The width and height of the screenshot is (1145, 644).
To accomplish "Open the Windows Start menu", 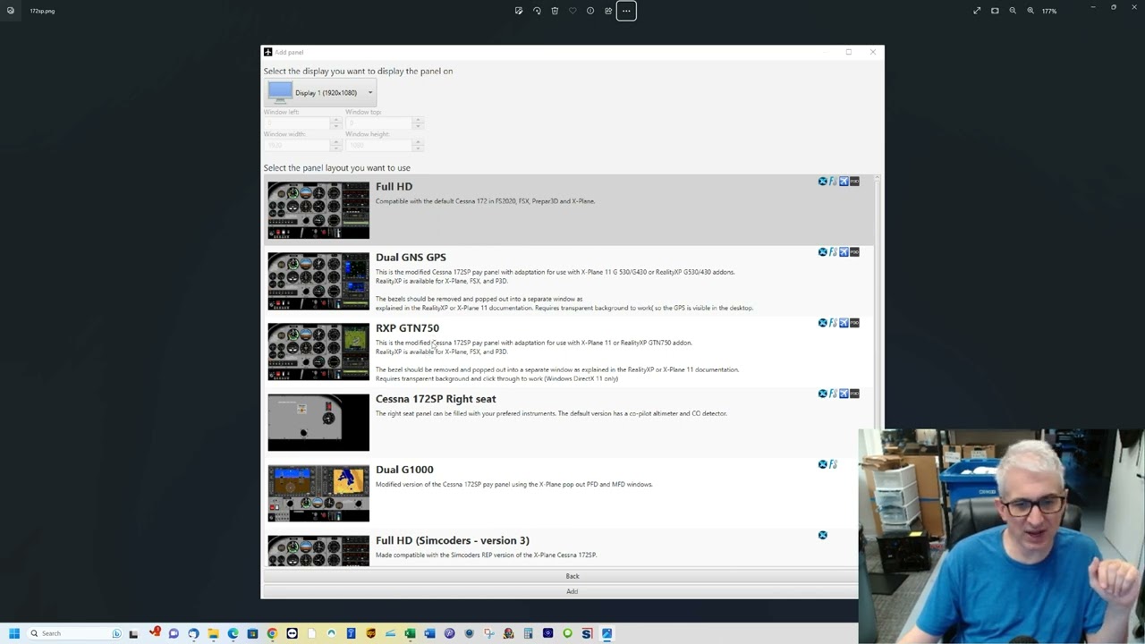I will (x=14, y=633).
